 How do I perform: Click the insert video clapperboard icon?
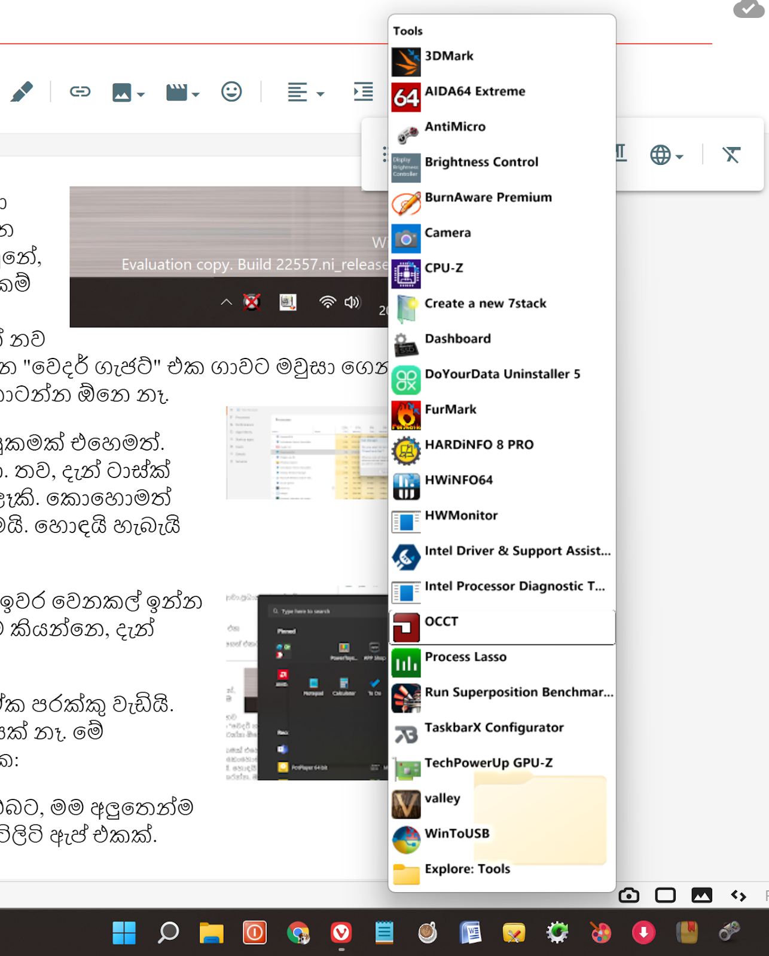[176, 93]
